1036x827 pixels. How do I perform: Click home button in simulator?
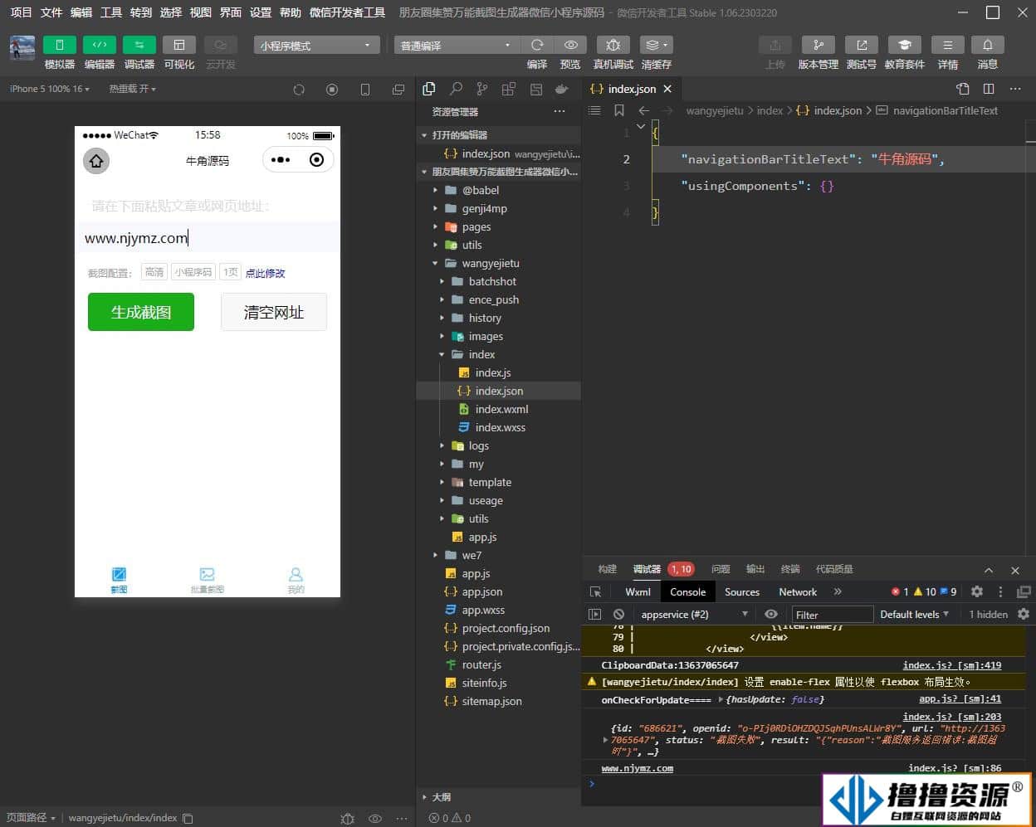pyautogui.click(x=96, y=161)
